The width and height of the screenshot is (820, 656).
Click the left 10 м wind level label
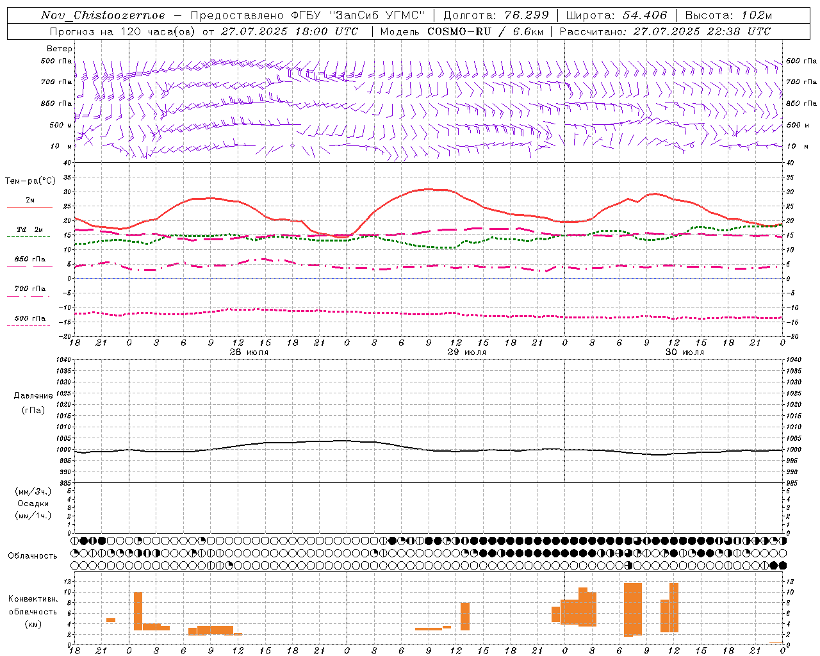(61, 146)
